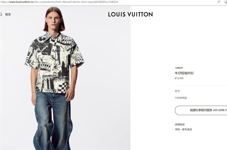Screen dimensions: 227x150
Task: Click the ¥12,900 price text
Action: tap(179, 78)
